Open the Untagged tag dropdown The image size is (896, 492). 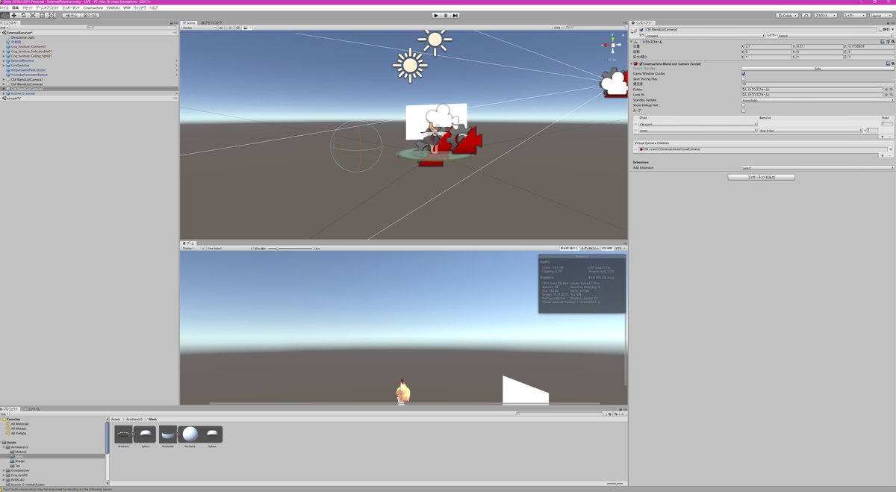point(705,36)
